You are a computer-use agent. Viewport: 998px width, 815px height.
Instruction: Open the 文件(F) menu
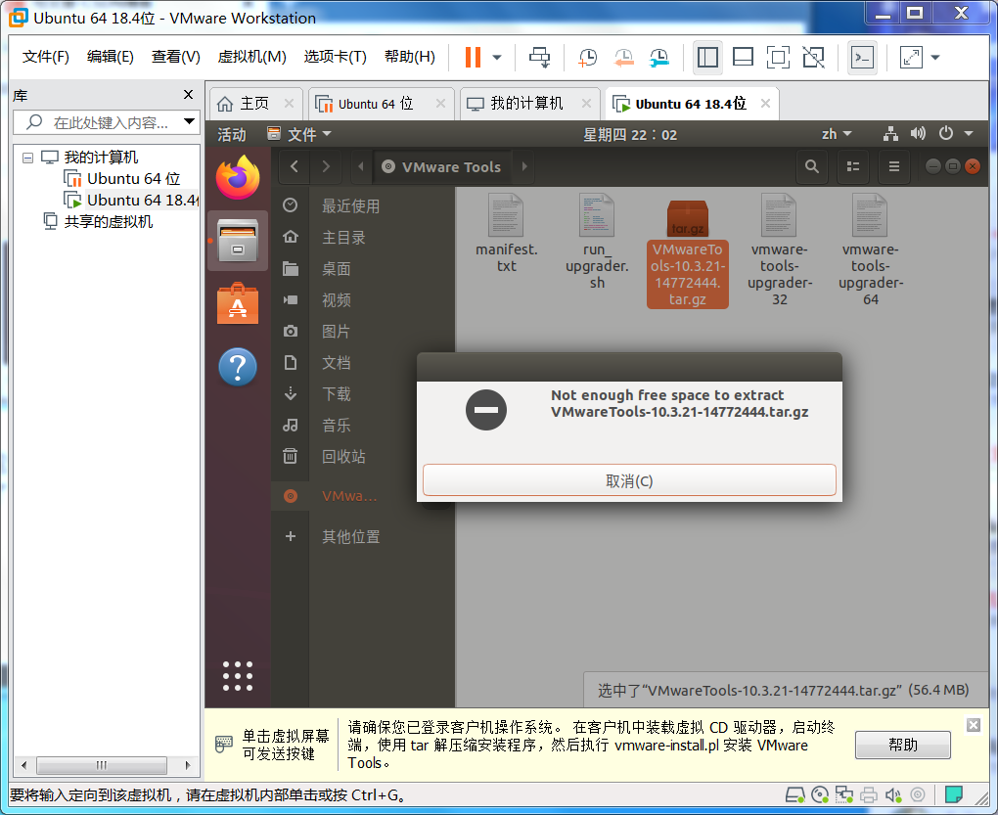pyautogui.click(x=46, y=57)
